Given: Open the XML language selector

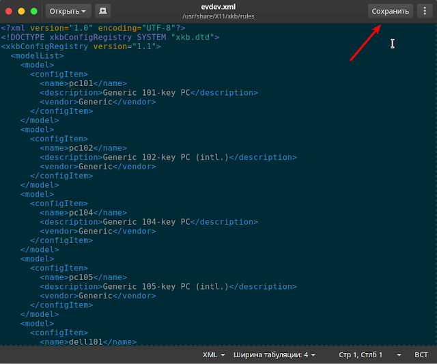Looking at the screenshot, I should [x=214, y=355].
